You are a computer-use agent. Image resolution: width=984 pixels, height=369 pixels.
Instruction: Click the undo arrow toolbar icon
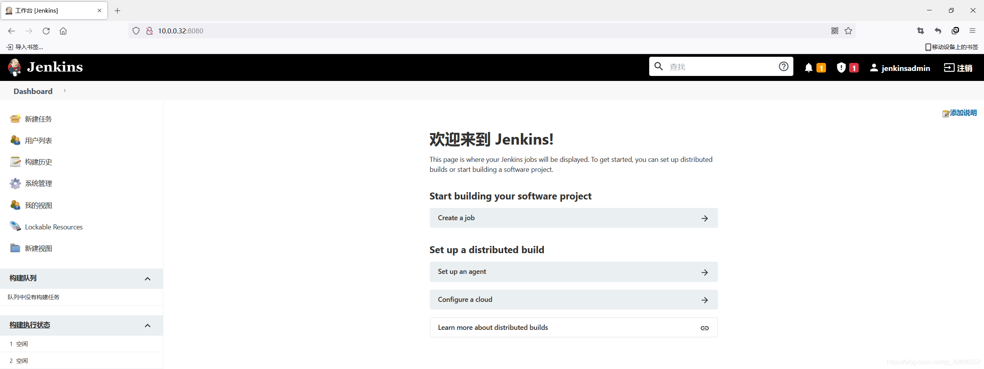pyautogui.click(x=938, y=31)
